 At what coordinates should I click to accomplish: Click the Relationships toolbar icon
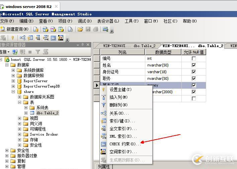coord(22,38)
